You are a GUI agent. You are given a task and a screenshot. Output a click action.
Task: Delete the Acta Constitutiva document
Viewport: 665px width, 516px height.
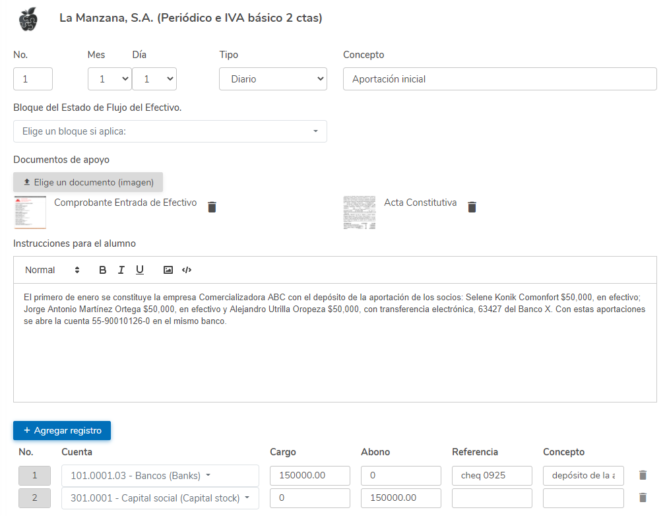tap(472, 207)
